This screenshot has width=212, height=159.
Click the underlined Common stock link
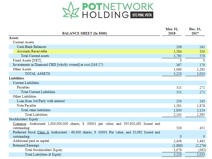20,124
